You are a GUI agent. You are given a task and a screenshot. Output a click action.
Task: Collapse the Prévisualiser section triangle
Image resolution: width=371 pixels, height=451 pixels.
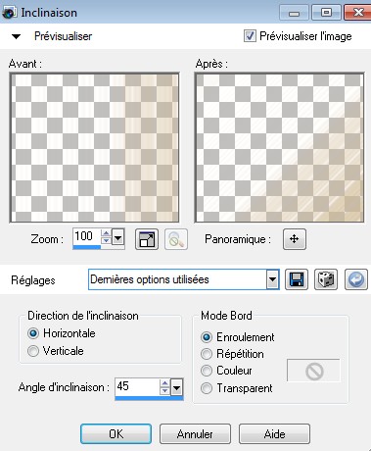pyautogui.click(x=16, y=36)
